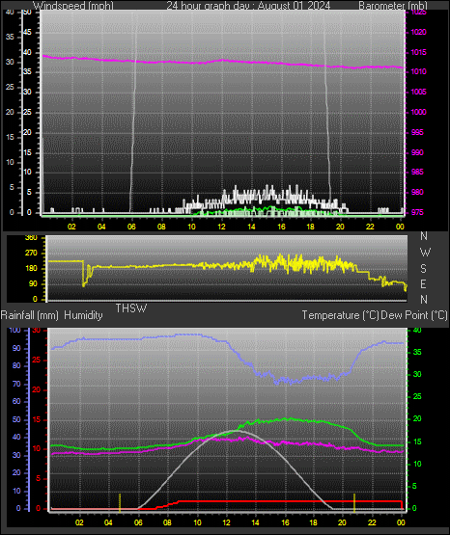
Task: Click hour tick 12 on windspeed graph
Action: 221,227
